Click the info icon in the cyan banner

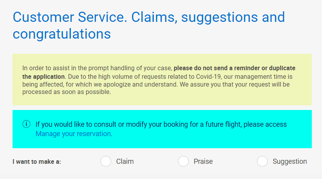26,124
